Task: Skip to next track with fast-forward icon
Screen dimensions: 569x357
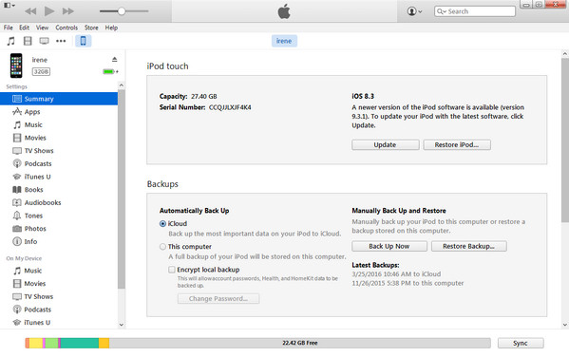Action: 67,11
